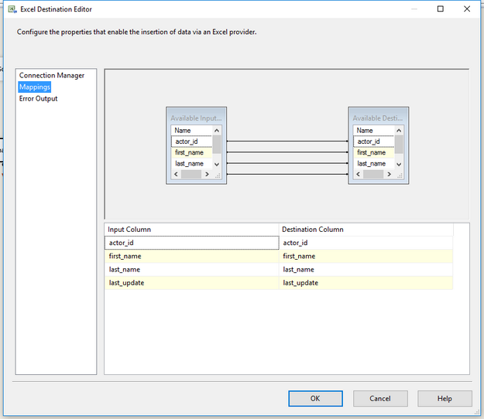
Task: Click vertical scrollbar thumb in Available Input list
Action: click(217, 145)
